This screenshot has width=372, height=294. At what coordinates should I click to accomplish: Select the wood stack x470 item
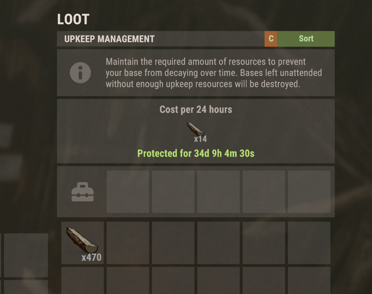pyautogui.click(x=83, y=243)
